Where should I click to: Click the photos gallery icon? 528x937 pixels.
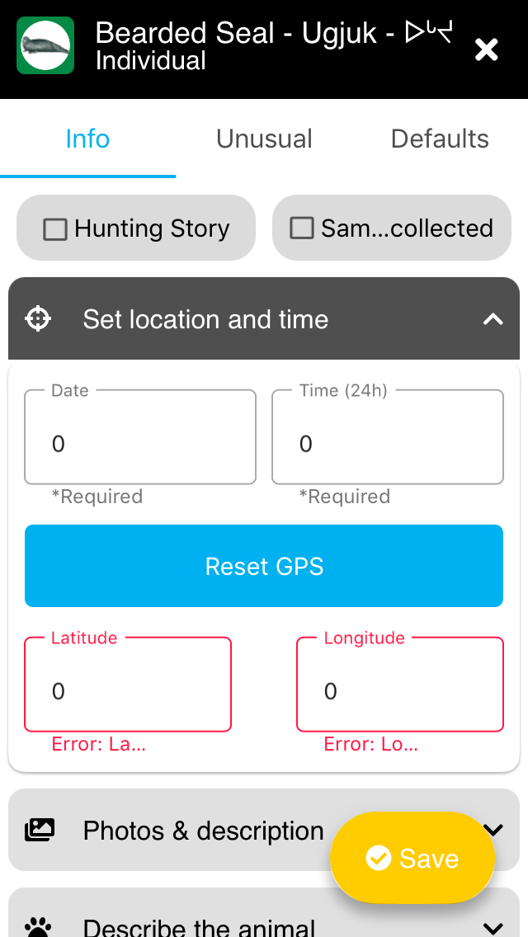click(40, 830)
